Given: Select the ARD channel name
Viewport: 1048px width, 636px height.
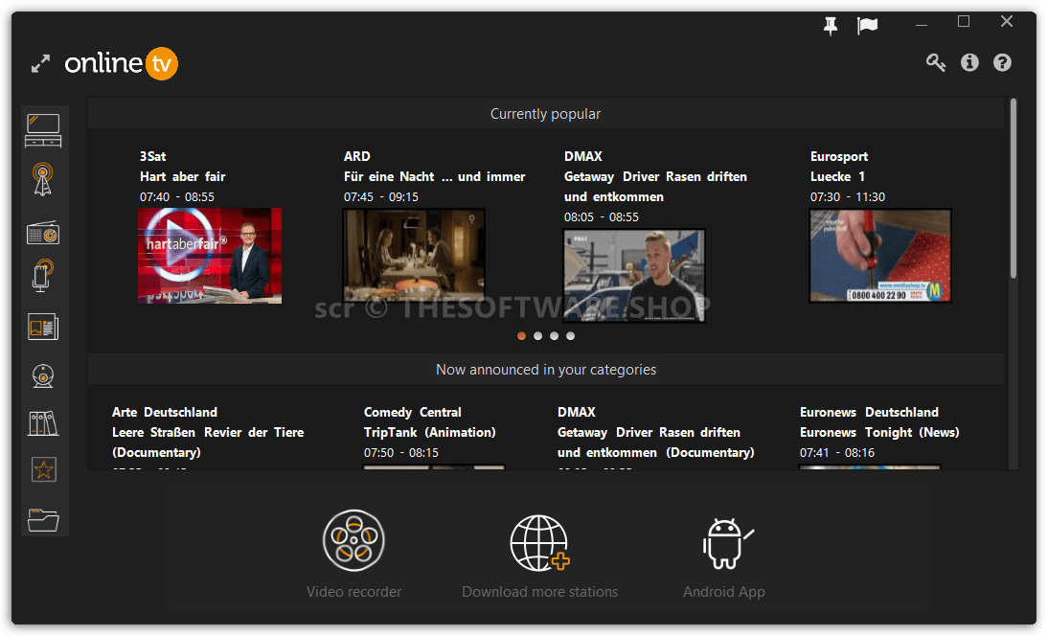Looking at the screenshot, I should (x=357, y=156).
